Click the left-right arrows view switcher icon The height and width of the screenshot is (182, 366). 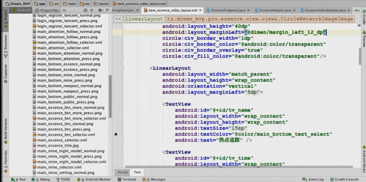tap(64, 10)
